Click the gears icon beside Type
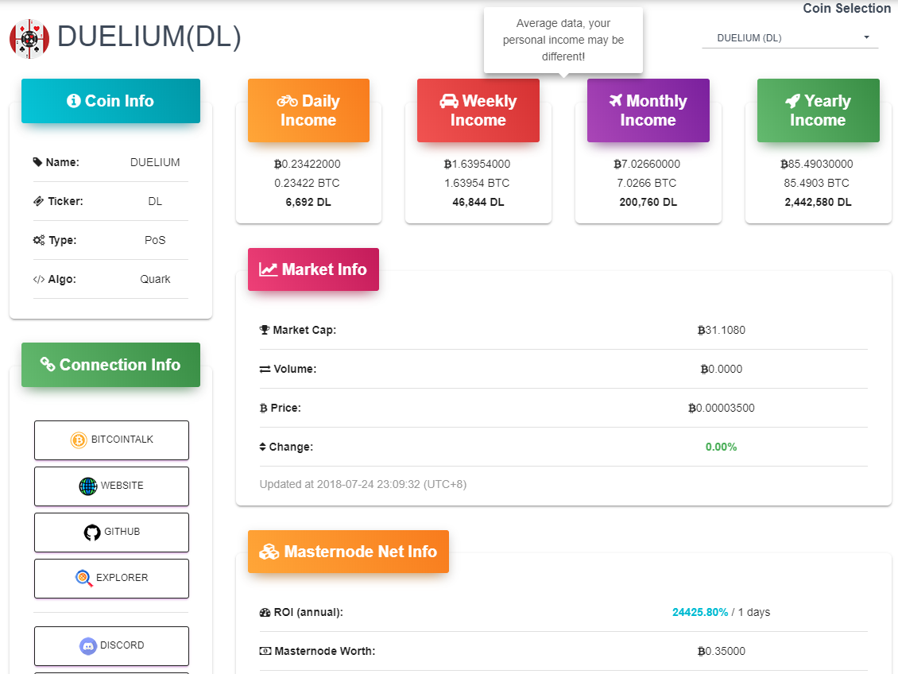This screenshot has height=674, width=898. [x=38, y=240]
